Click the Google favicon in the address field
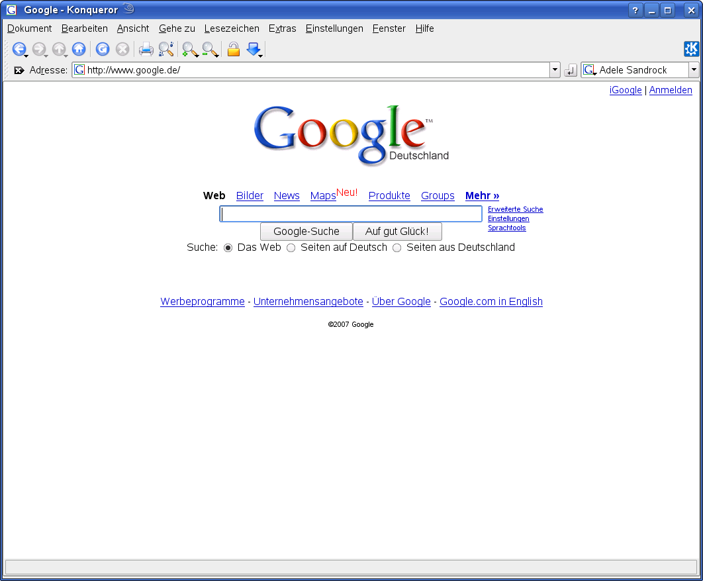The image size is (703, 581). pyautogui.click(x=79, y=70)
